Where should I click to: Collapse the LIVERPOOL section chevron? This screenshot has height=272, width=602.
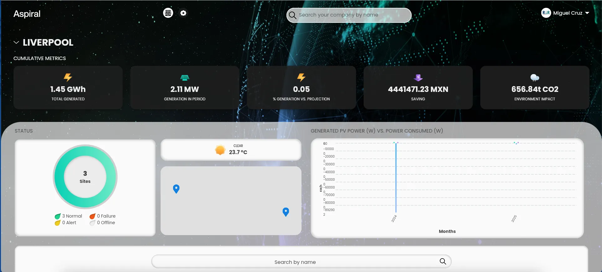coord(16,42)
